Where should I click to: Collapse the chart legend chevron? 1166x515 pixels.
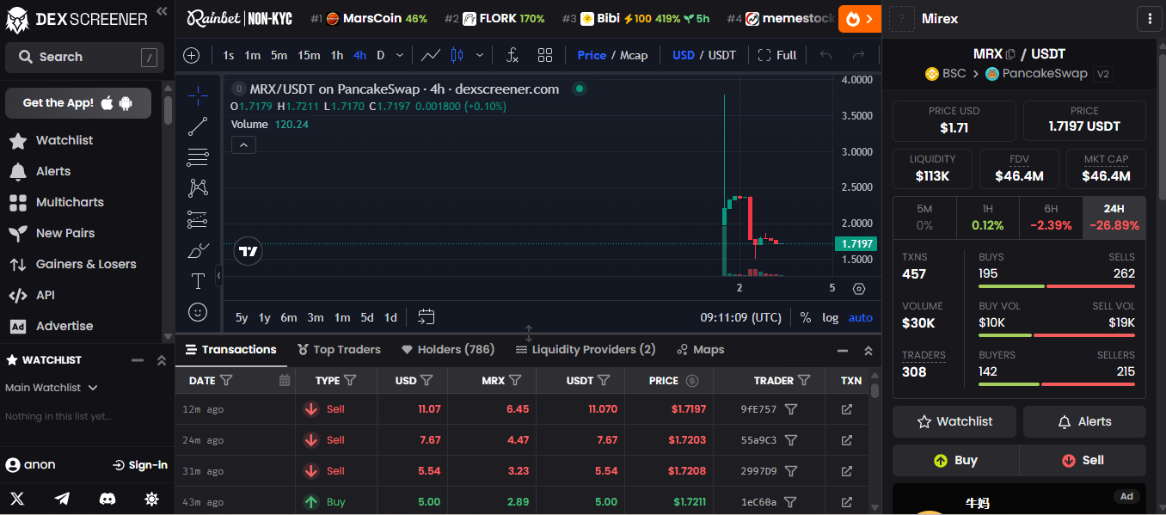pyautogui.click(x=243, y=145)
